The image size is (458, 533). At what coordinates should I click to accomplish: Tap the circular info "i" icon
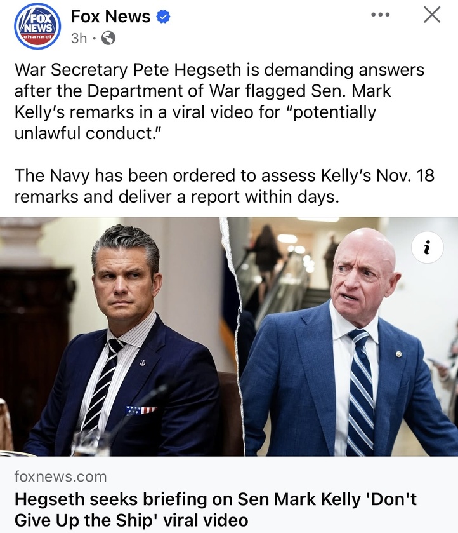[427, 247]
